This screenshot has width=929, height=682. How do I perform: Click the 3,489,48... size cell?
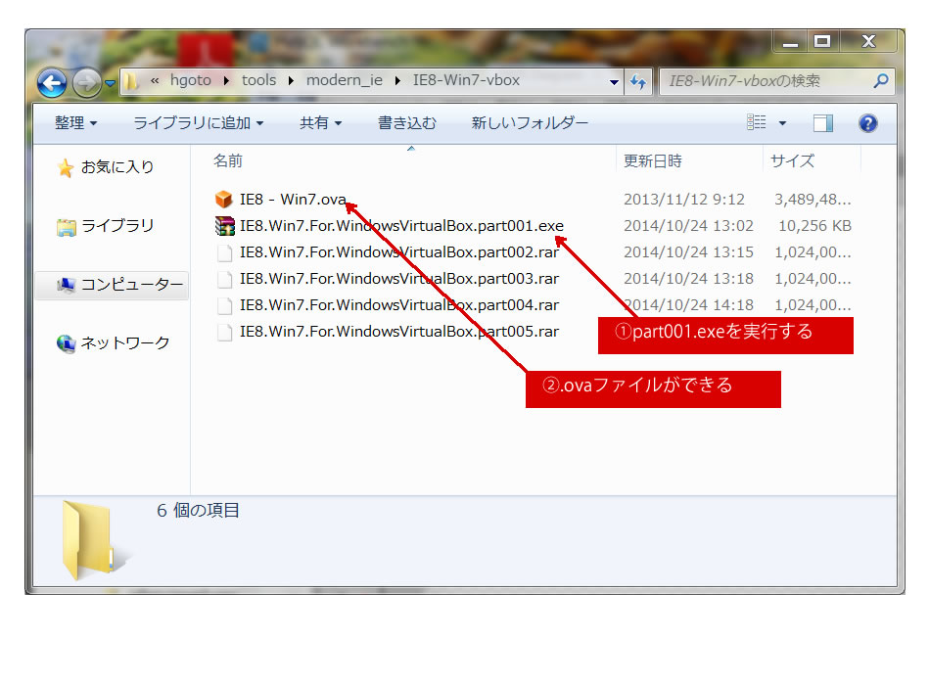coord(813,200)
